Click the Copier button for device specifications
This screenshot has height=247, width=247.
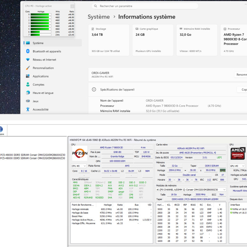242,90
